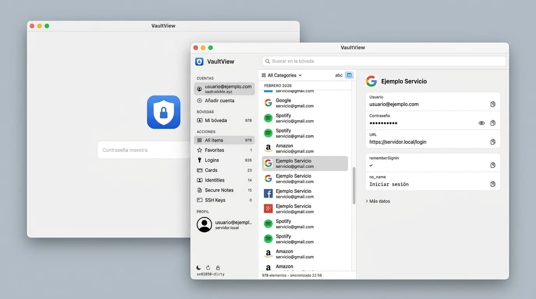The height and width of the screenshot is (299, 536).
Task: Open the Ejemplo Servicio entry with red Google+ icon
Action: point(305,209)
